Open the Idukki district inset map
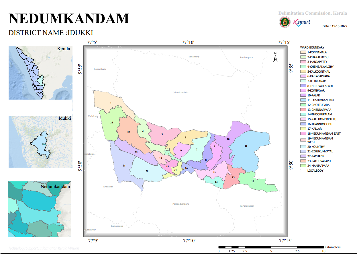Screen dimensions: 357x254 point(40,142)
